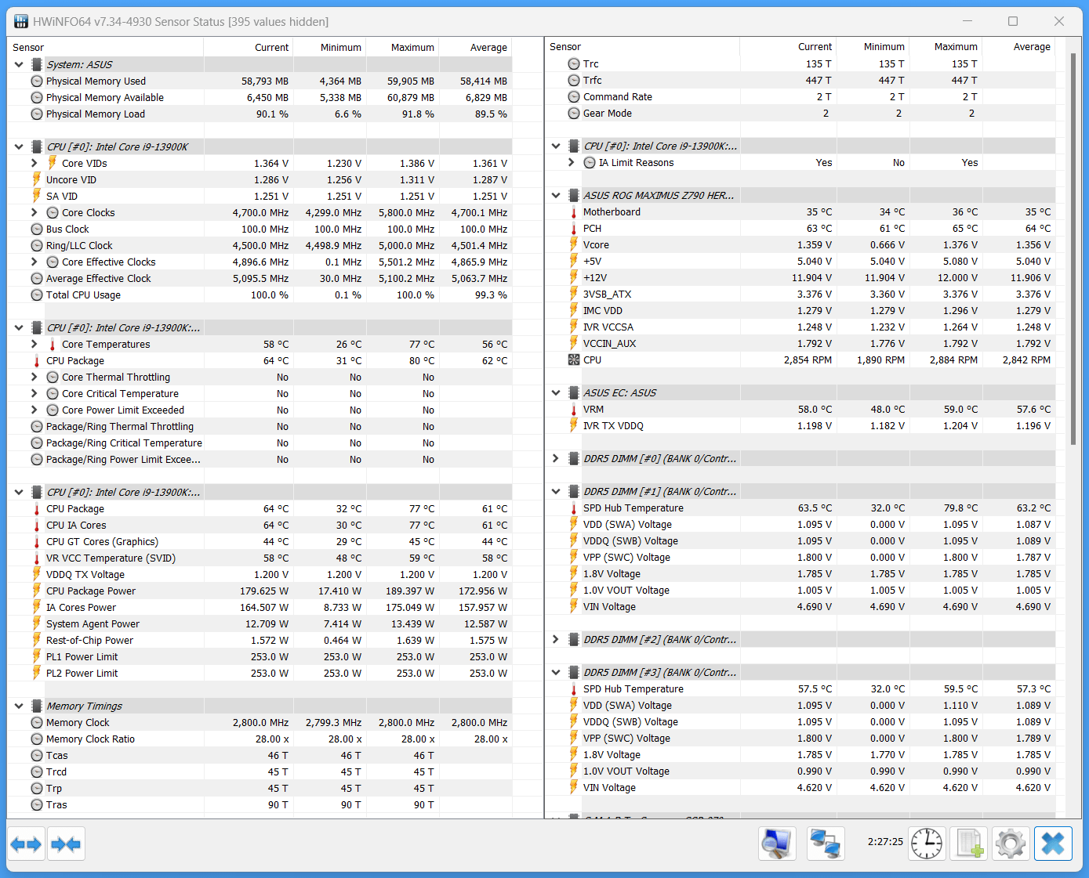Select the Rest-of-Chip Power row
Viewport: 1089px width, 878px height.
(x=260, y=641)
